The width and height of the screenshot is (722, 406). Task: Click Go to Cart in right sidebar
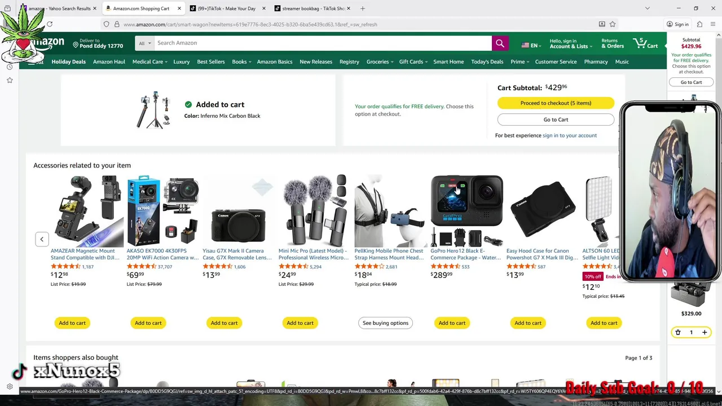coord(691,82)
